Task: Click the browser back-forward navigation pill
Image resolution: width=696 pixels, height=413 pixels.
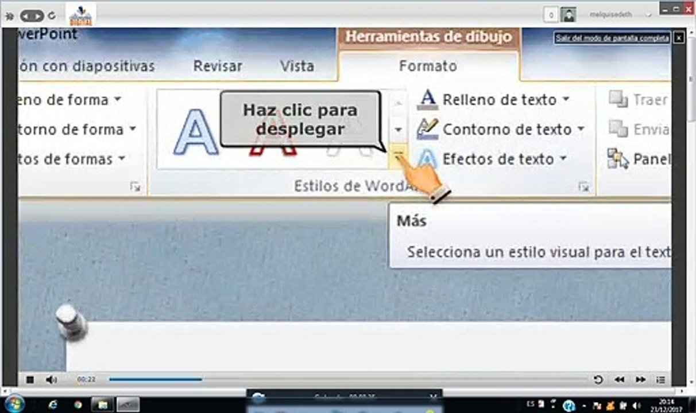Action: coord(32,16)
